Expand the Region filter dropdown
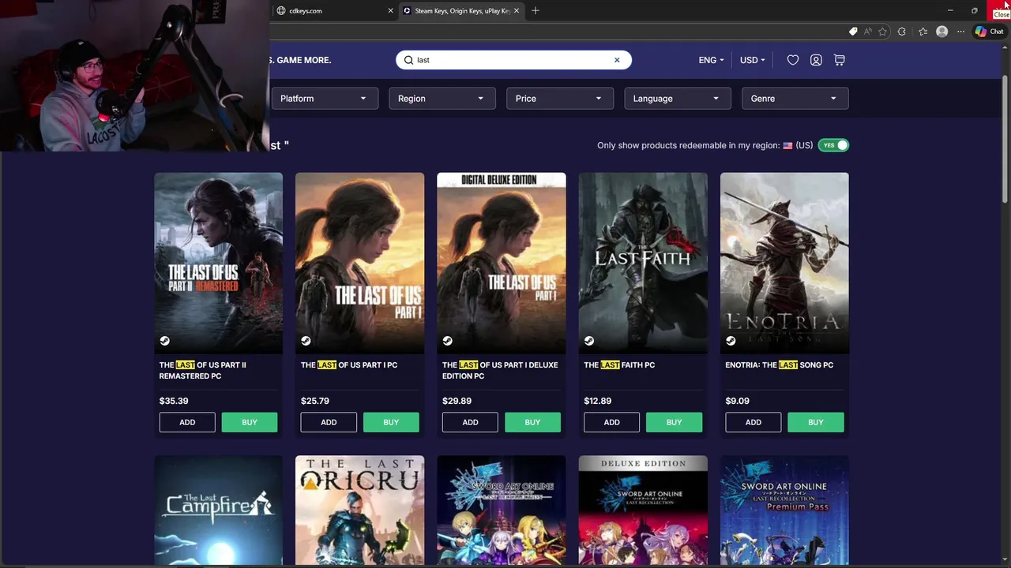 click(442, 99)
